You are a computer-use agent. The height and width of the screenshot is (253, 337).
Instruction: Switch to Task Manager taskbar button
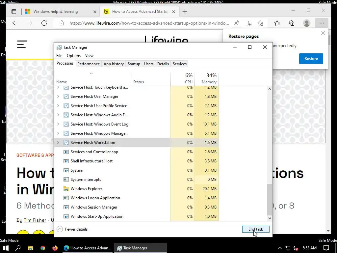click(x=141, y=248)
